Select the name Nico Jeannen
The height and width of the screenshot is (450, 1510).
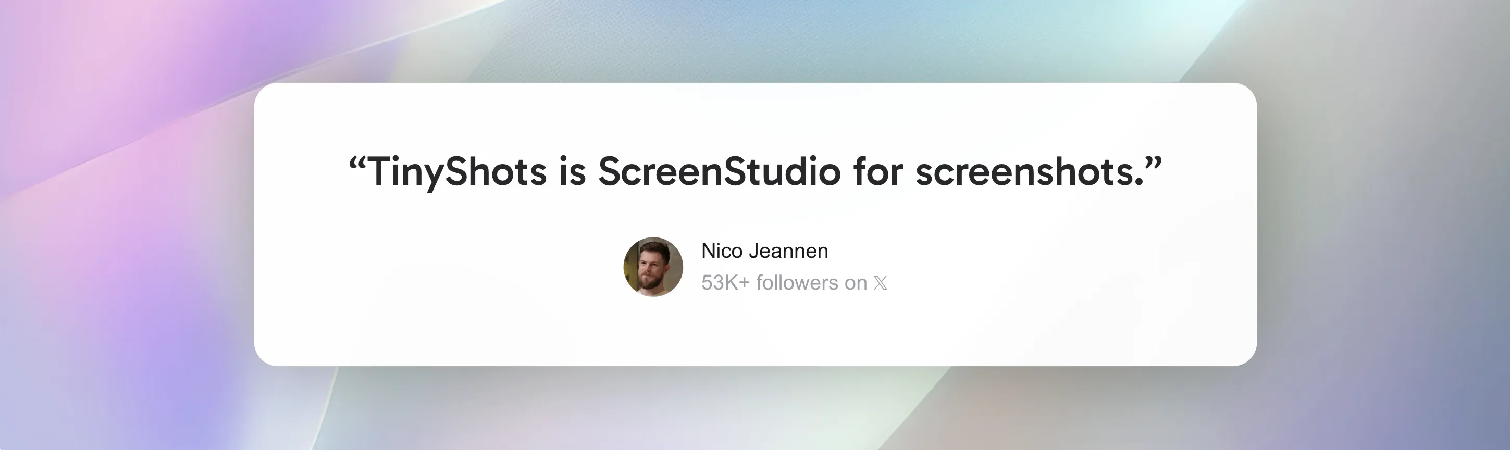click(765, 251)
